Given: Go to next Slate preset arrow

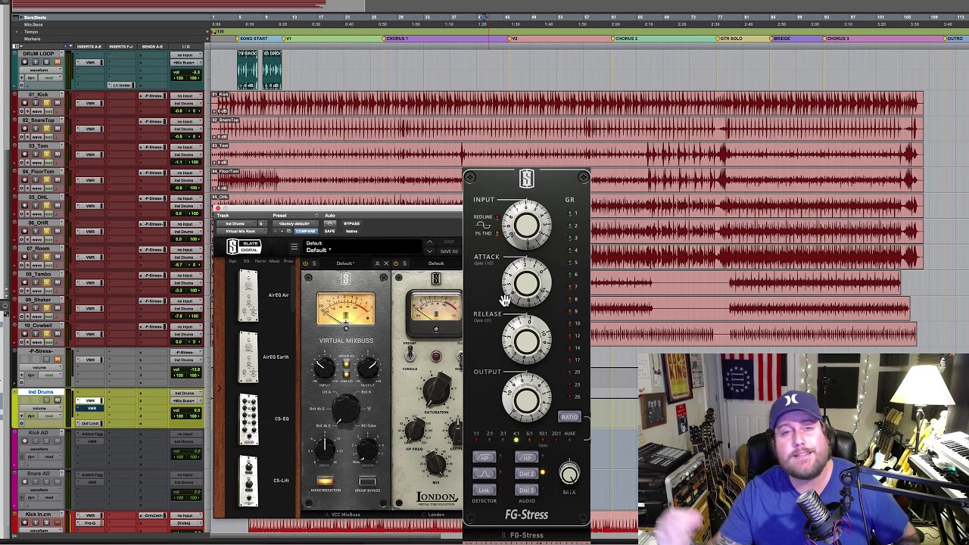Looking at the screenshot, I should tap(429, 251).
